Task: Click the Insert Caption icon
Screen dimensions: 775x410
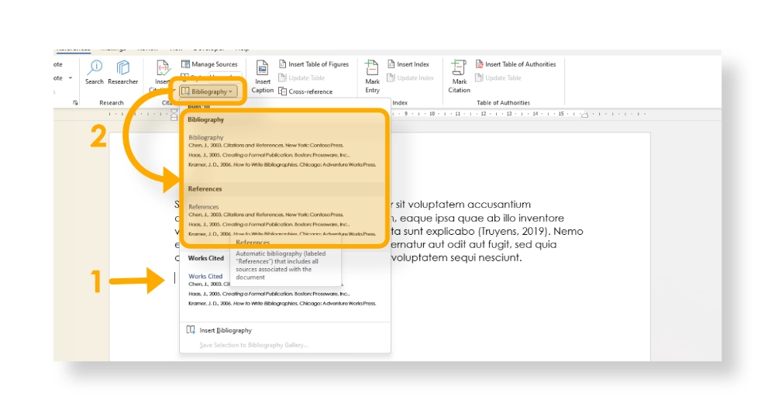Action: click(x=263, y=76)
